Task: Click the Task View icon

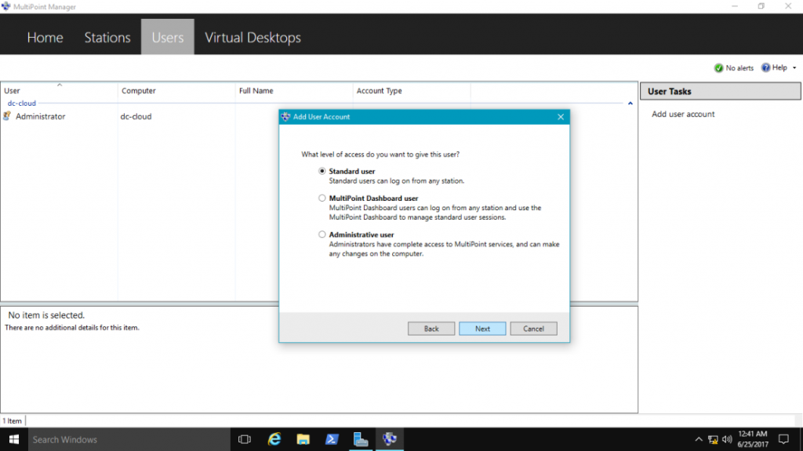Action: 245,439
